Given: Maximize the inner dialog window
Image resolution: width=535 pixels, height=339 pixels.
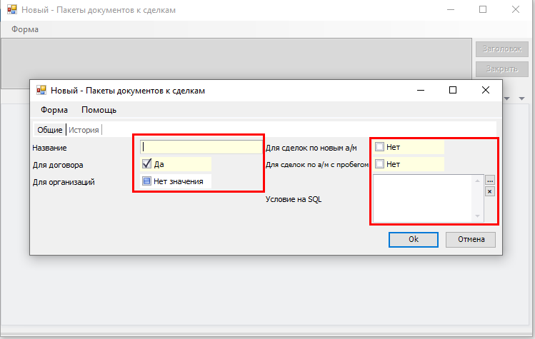Looking at the screenshot, I should pos(452,91).
